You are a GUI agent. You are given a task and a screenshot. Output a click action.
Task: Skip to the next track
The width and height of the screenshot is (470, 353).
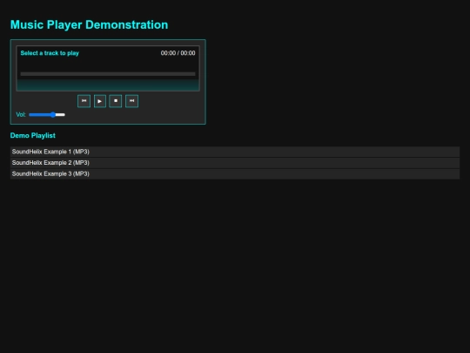click(x=132, y=101)
